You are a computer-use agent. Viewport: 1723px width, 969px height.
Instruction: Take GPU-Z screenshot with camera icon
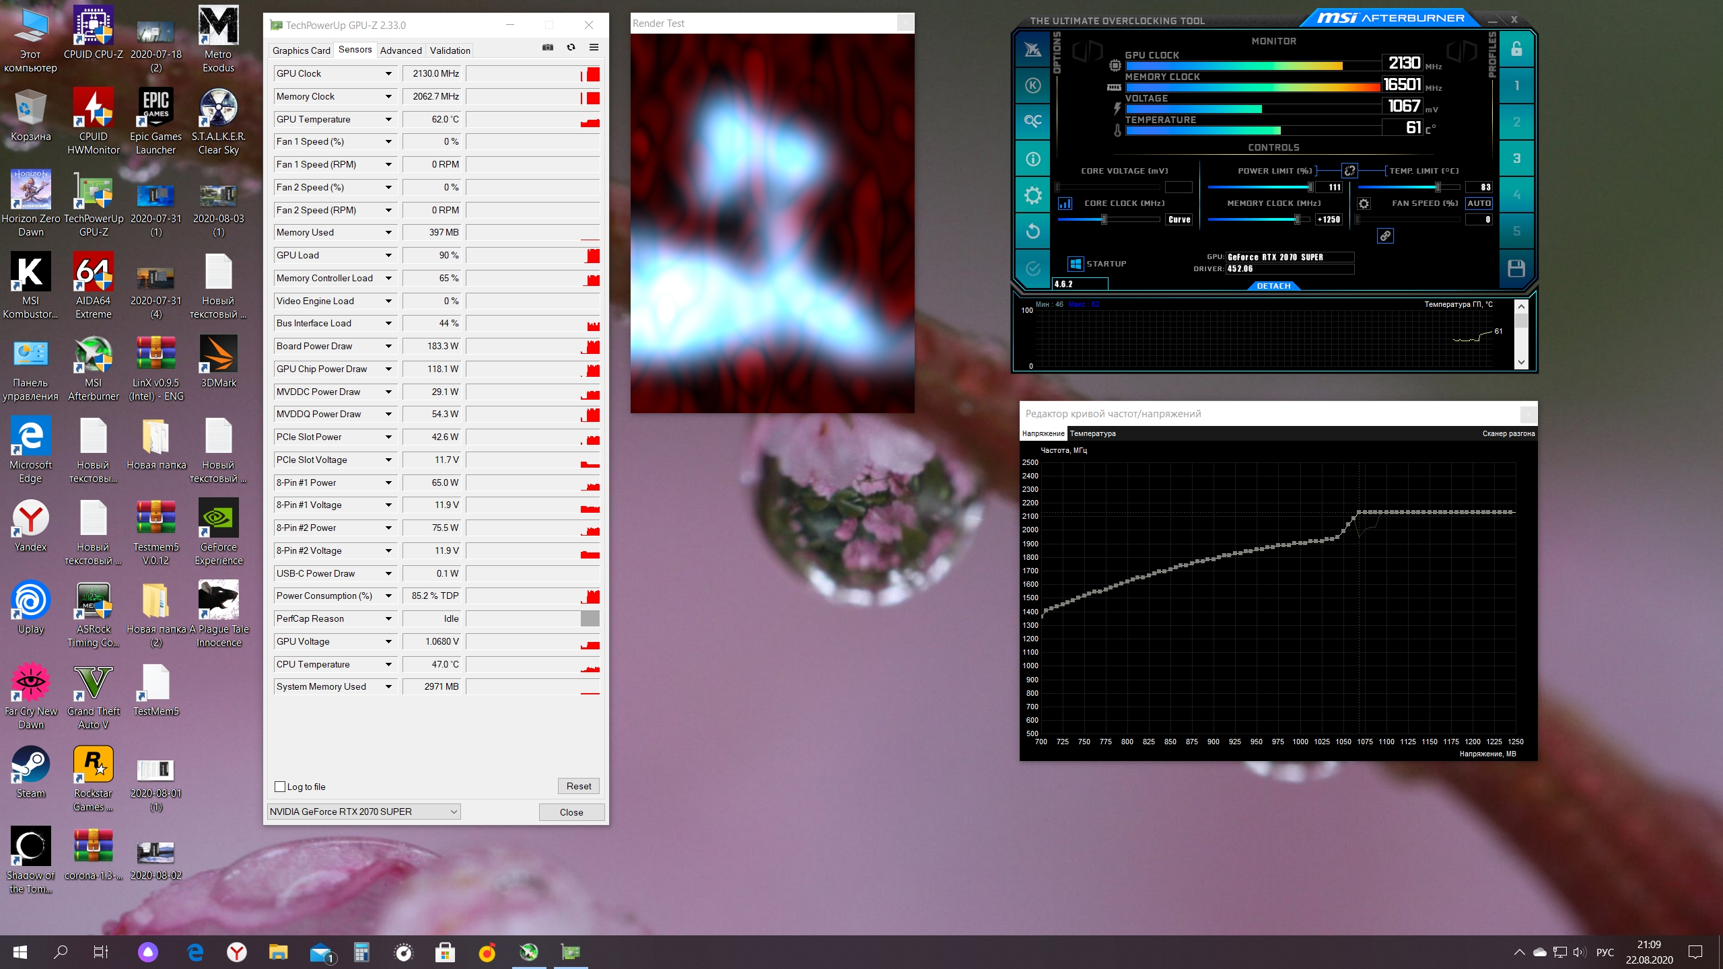548,48
